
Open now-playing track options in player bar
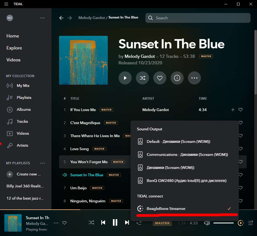click(56, 223)
